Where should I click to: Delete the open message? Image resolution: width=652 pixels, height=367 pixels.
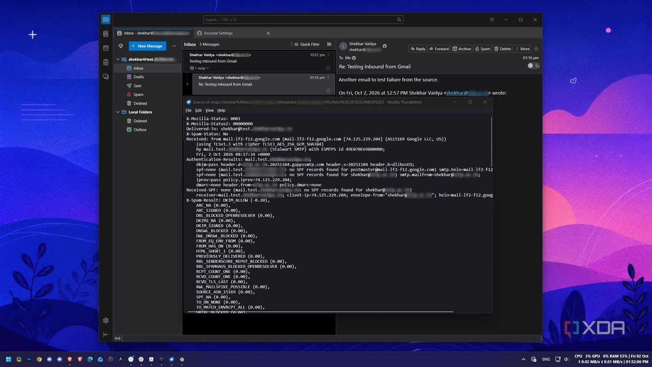pos(502,49)
